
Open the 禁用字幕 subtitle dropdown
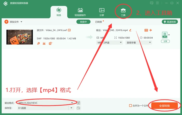click(x=139, y=43)
